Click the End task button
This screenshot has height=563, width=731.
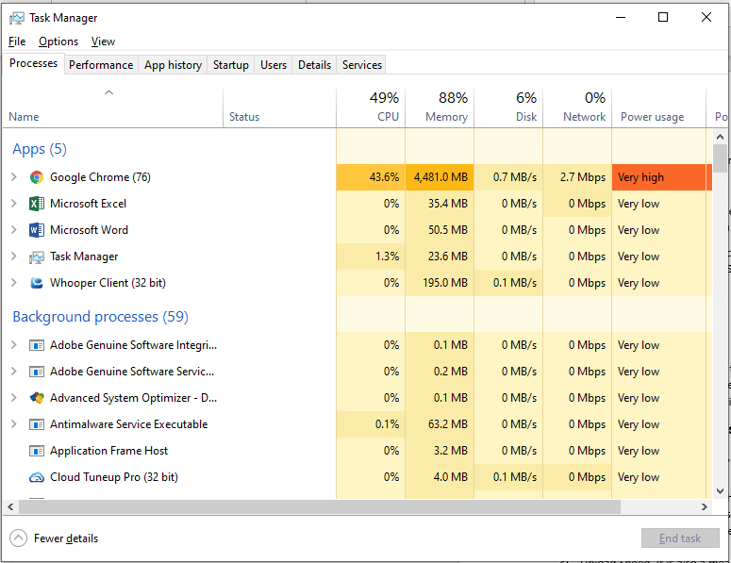(680, 538)
